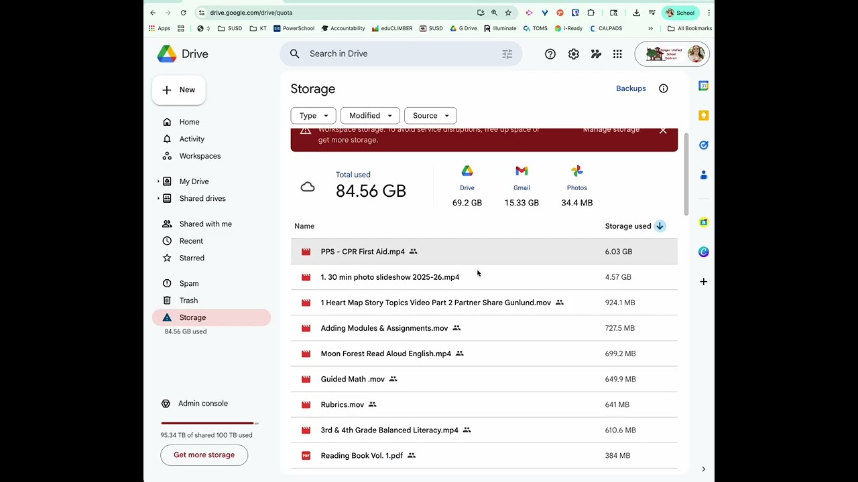This screenshot has width=858, height=482.
Task: Open Google Tasks in side panel
Action: [703, 145]
